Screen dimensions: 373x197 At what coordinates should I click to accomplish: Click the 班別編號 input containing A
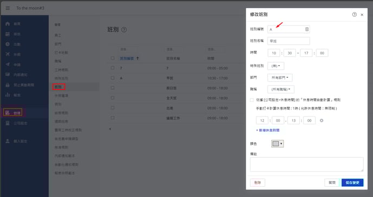[288, 29]
